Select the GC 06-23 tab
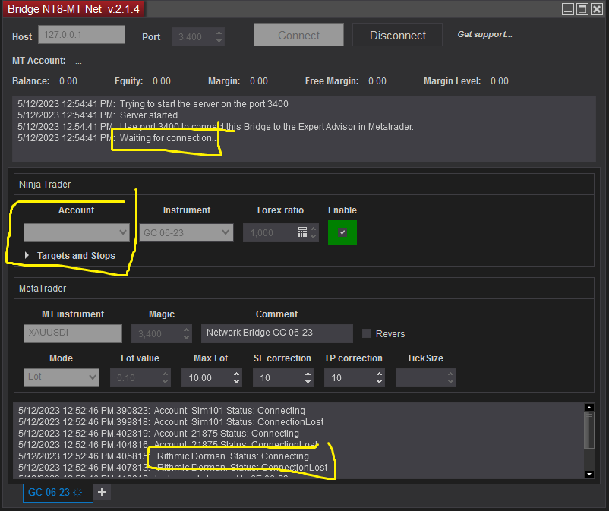The height and width of the screenshot is (511, 609). point(49,492)
